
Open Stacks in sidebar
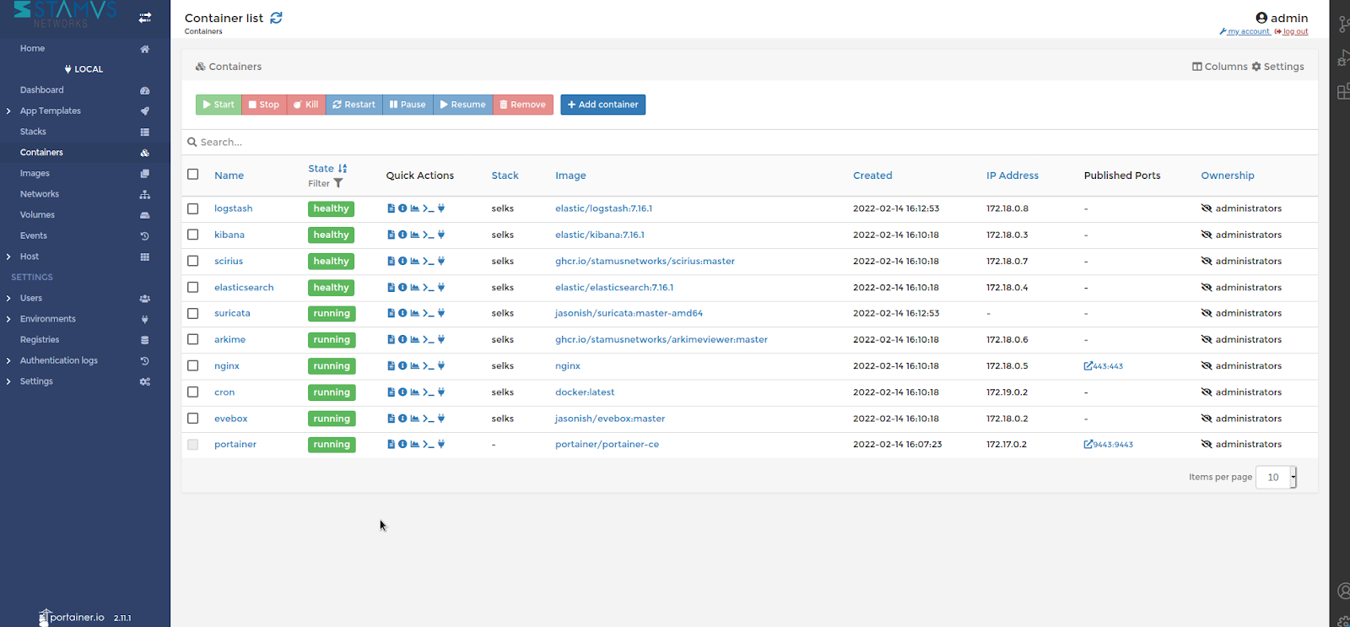(33, 132)
